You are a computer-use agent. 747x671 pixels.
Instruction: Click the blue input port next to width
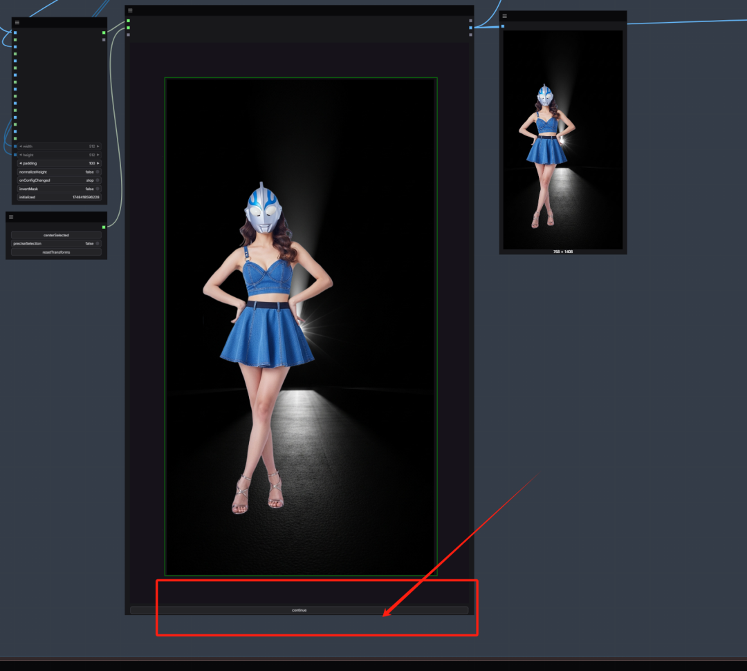click(x=15, y=146)
